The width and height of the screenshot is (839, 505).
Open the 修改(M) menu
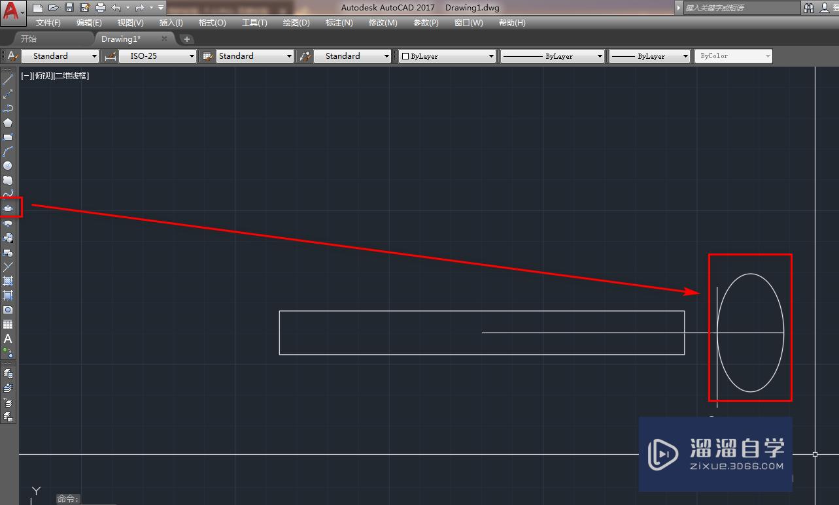pyautogui.click(x=383, y=23)
